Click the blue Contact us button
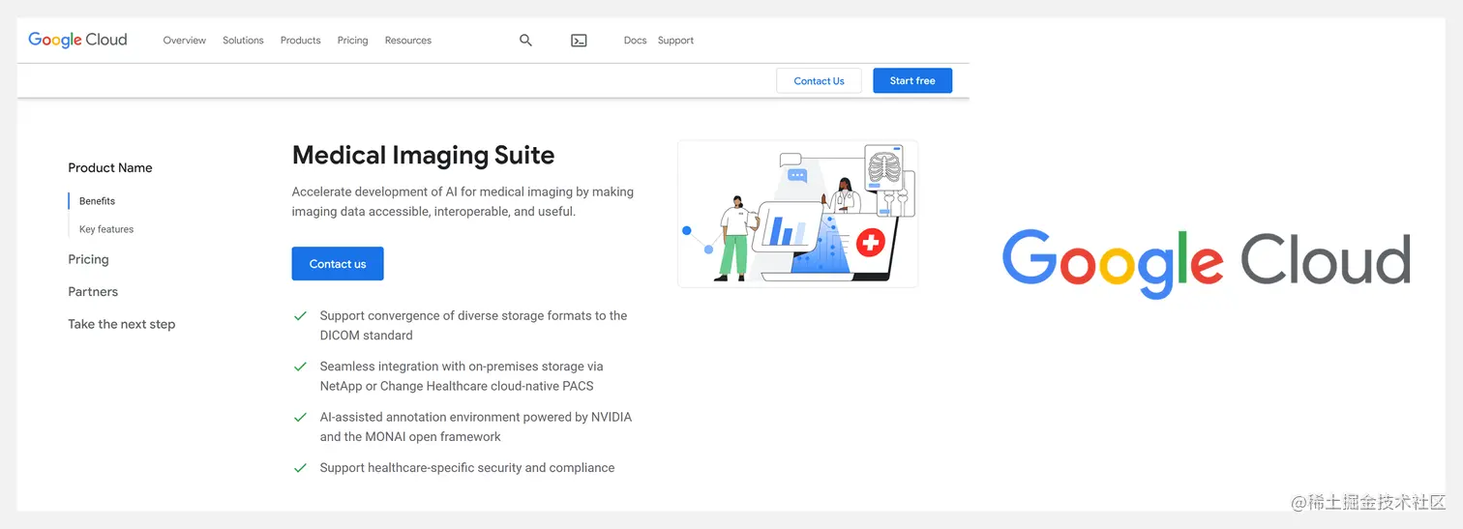Image resolution: width=1463 pixels, height=529 pixels. (338, 264)
